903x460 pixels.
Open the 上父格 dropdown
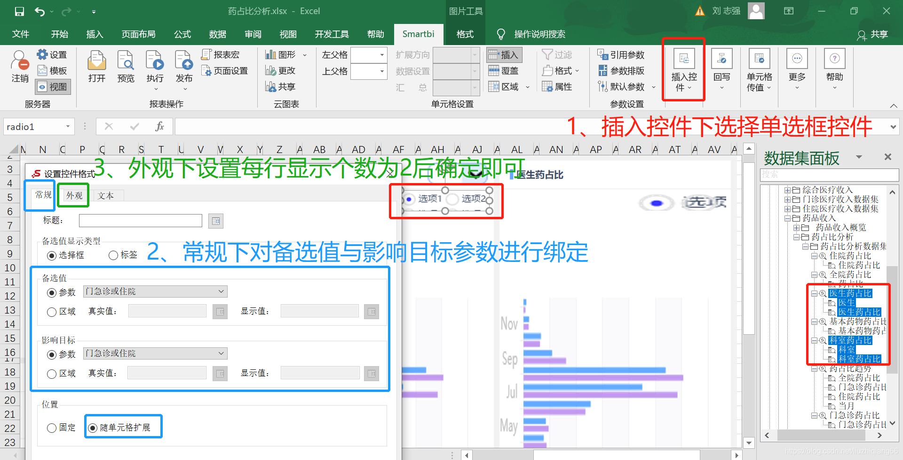(382, 71)
